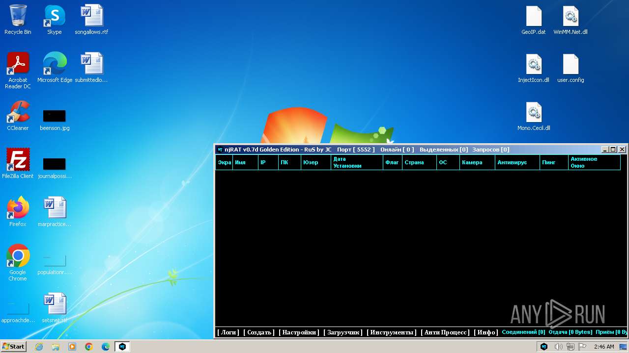Maximize the njRAT window
This screenshot has height=353, width=629.
[613, 149]
